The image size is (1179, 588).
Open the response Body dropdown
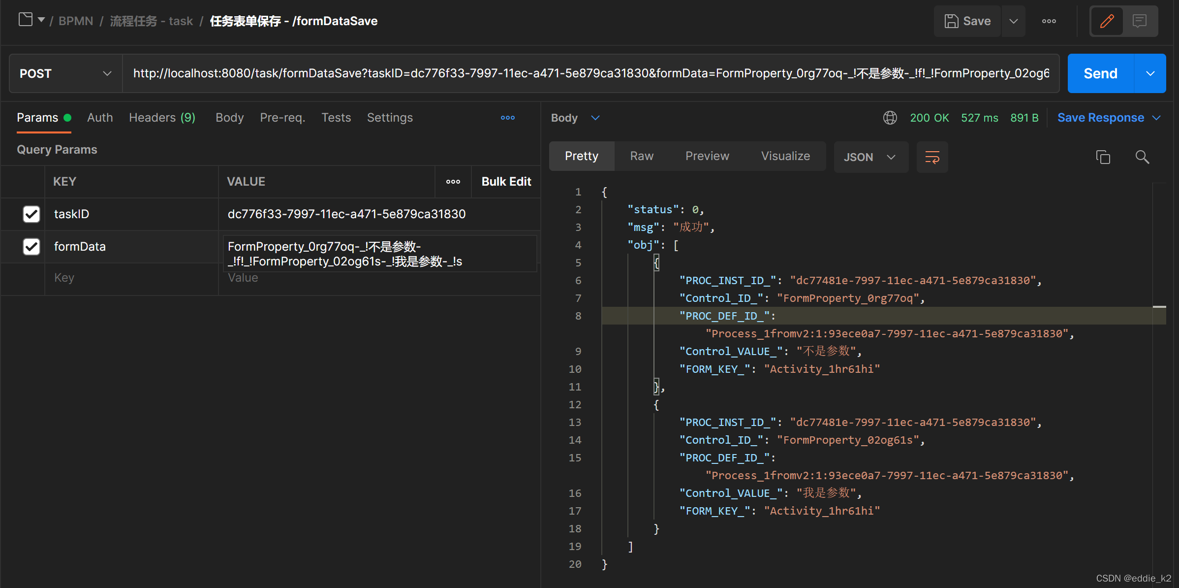point(575,118)
